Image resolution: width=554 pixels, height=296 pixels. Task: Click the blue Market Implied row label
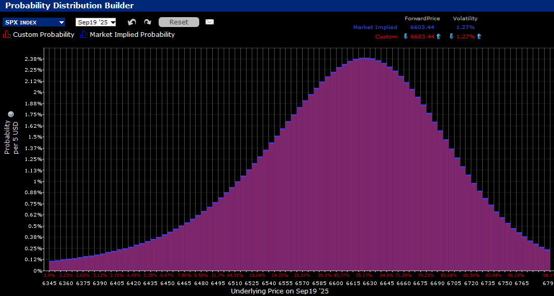click(375, 27)
